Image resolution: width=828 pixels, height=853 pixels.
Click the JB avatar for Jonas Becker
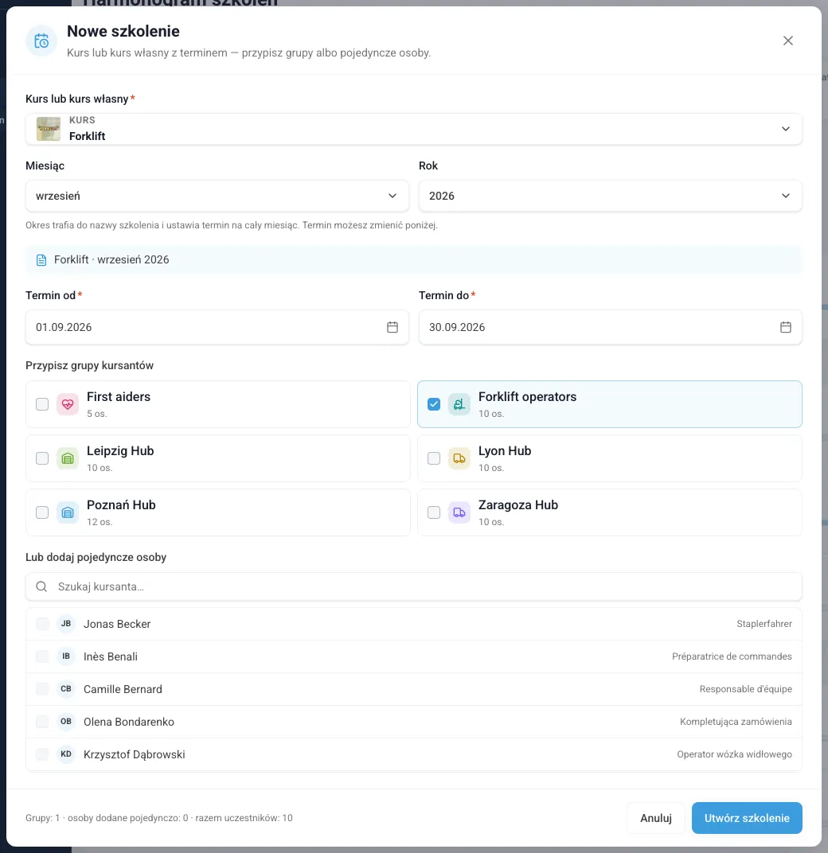(66, 624)
